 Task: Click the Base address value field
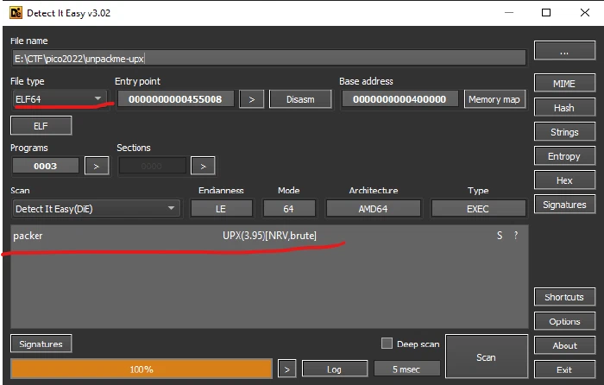400,99
